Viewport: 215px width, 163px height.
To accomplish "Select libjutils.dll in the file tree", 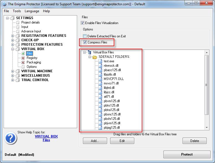I will pyautogui.click(x=110, y=74).
